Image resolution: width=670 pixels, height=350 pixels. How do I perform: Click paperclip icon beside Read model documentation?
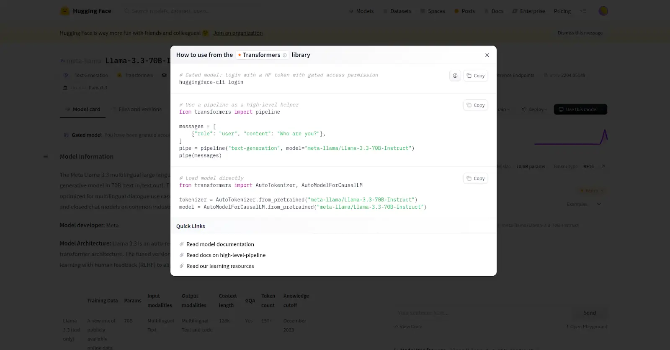pyautogui.click(x=182, y=244)
